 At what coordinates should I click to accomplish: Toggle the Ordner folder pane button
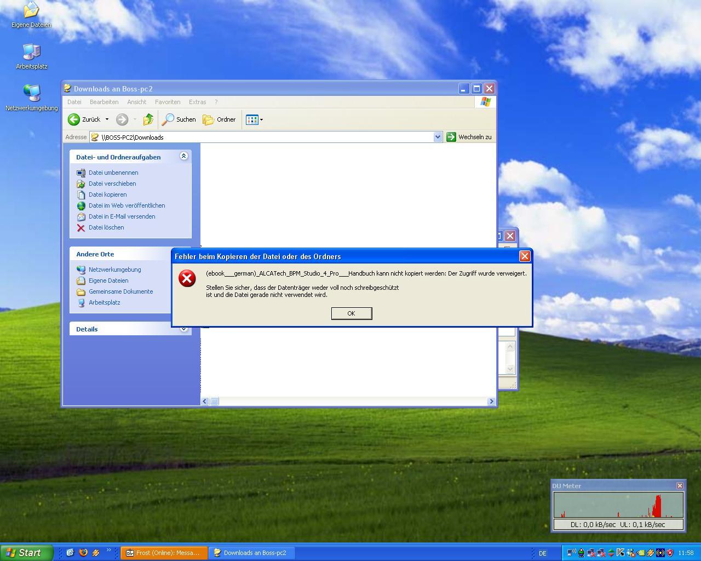pyautogui.click(x=219, y=119)
